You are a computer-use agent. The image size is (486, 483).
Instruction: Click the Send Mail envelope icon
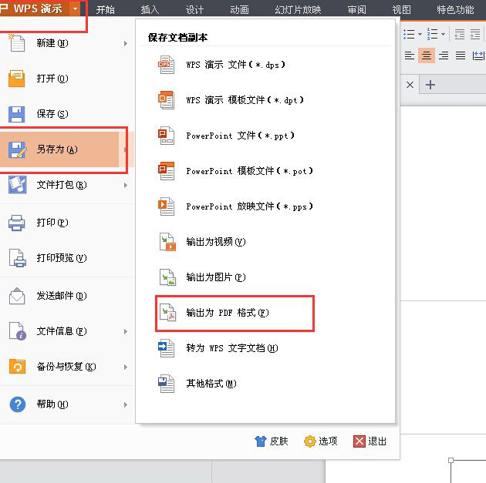[17, 296]
